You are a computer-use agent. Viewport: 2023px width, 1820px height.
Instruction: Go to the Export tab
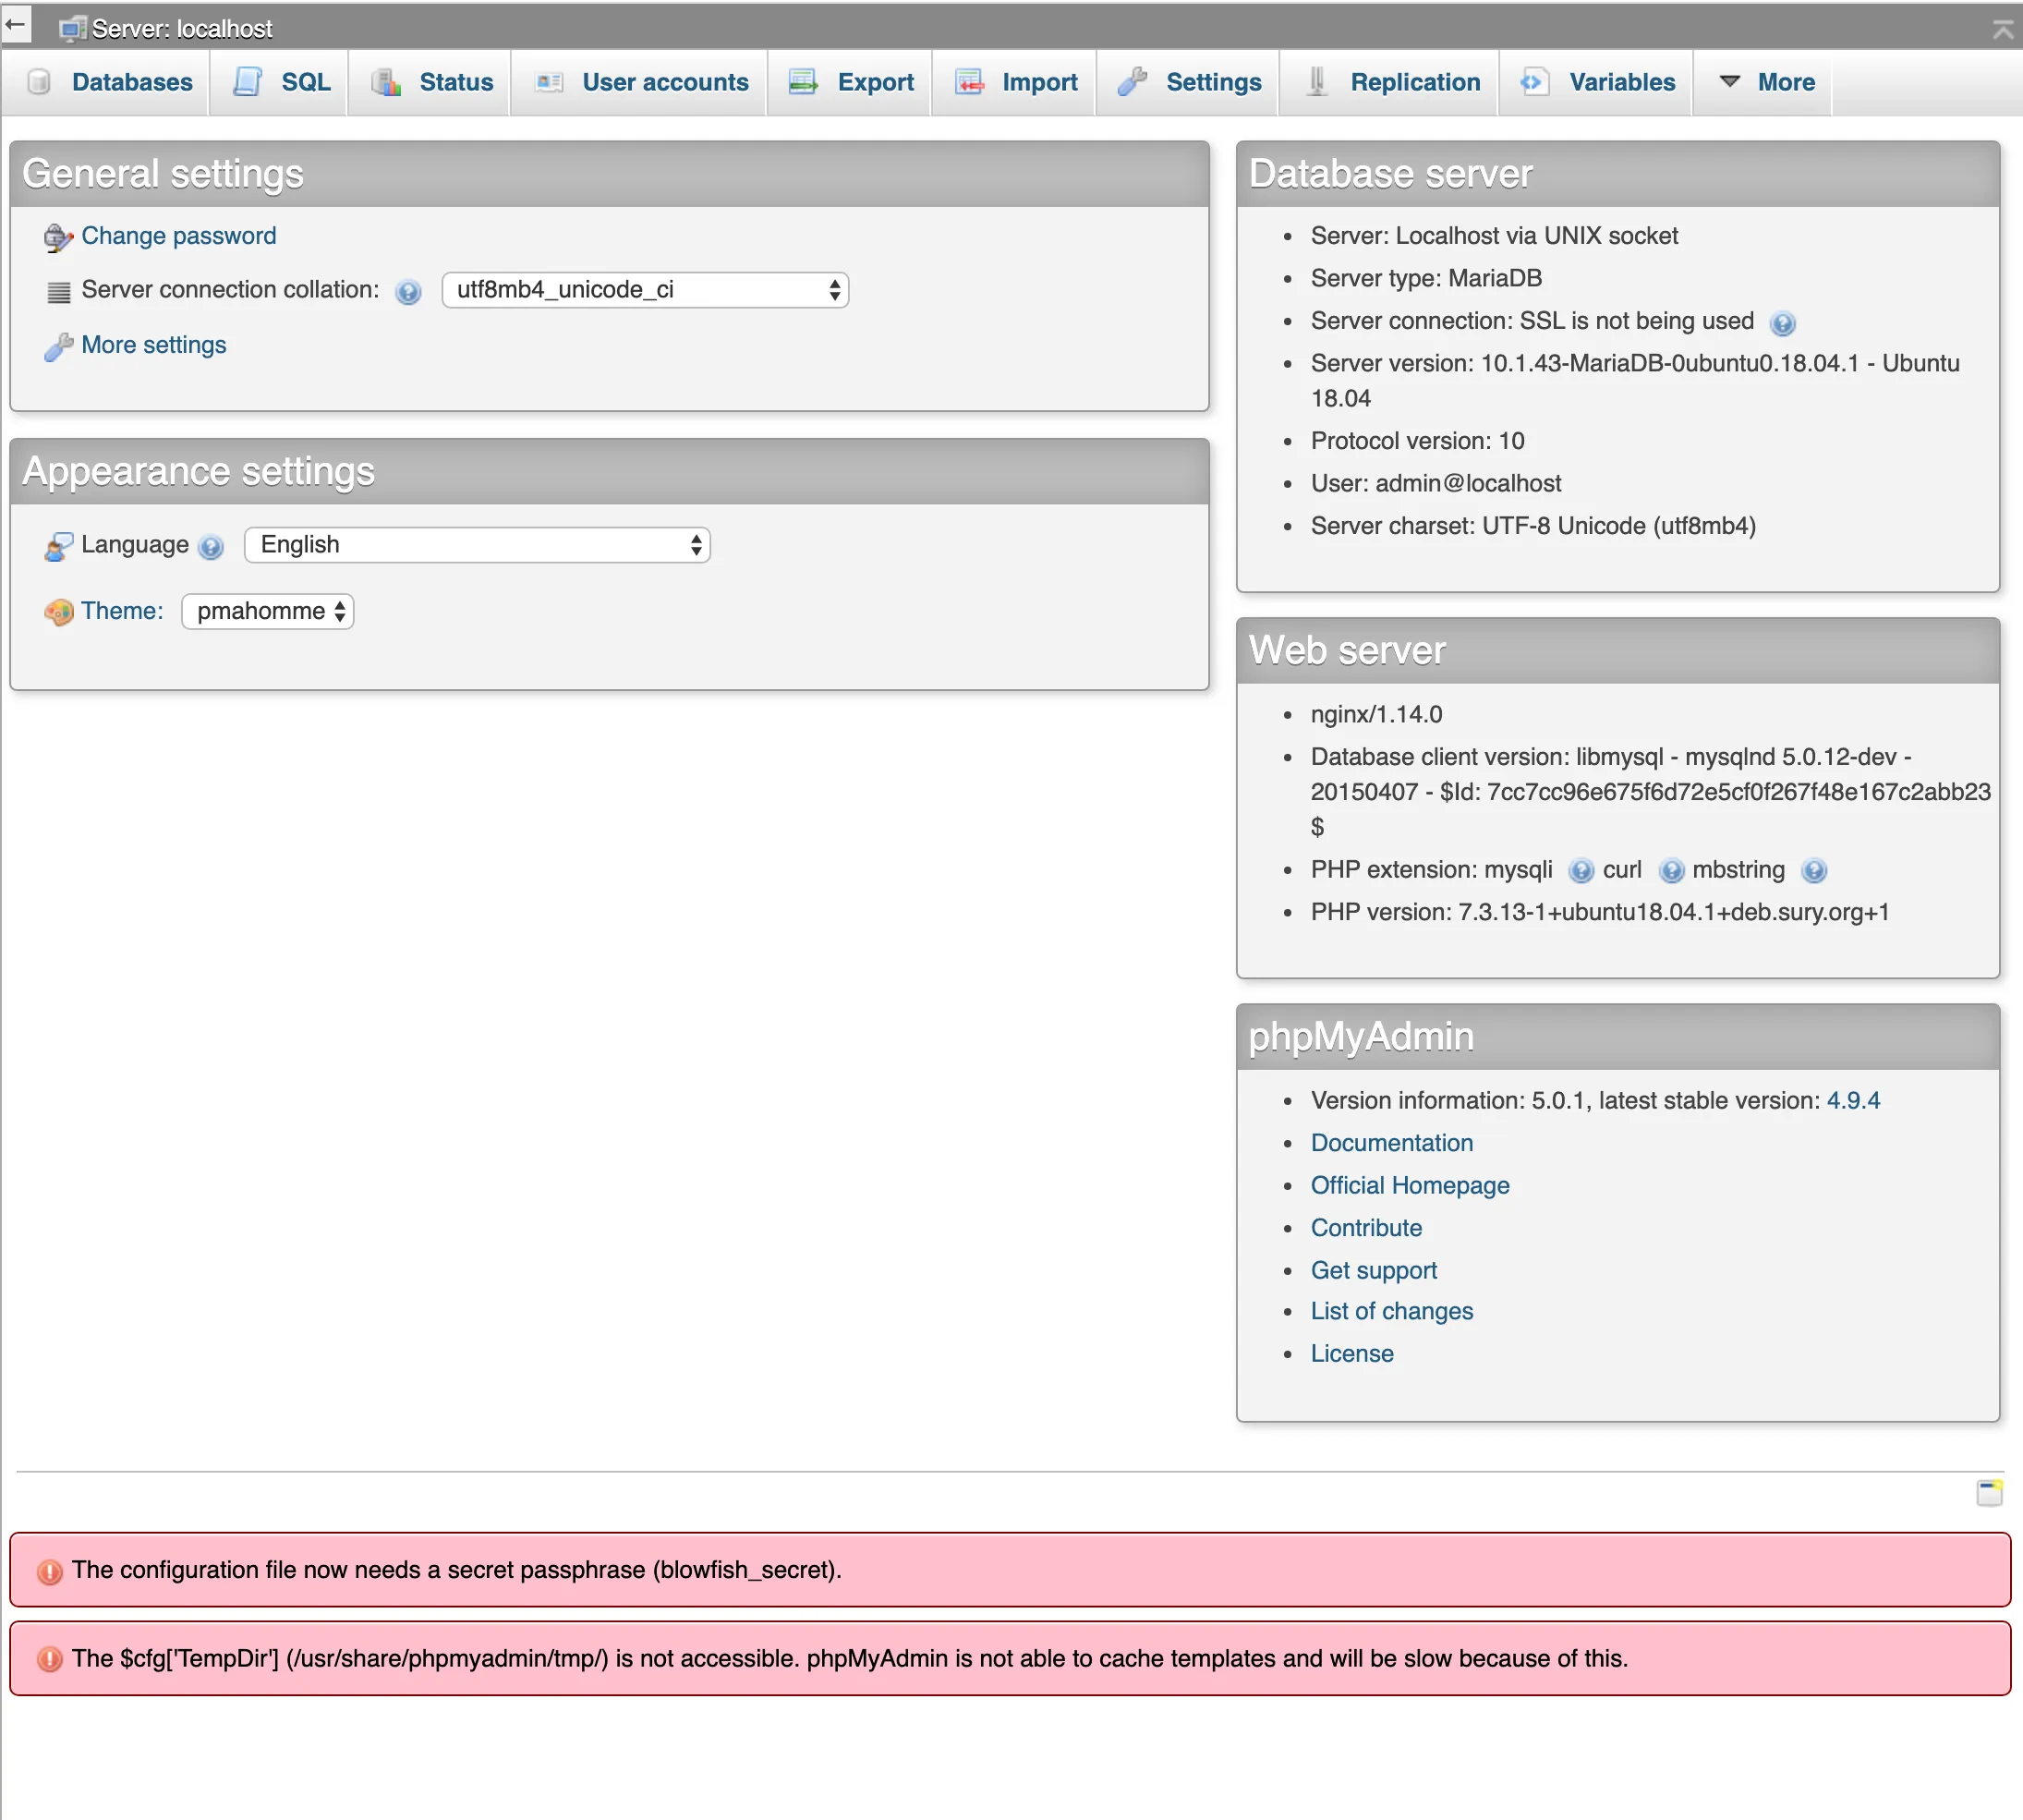[x=850, y=82]
